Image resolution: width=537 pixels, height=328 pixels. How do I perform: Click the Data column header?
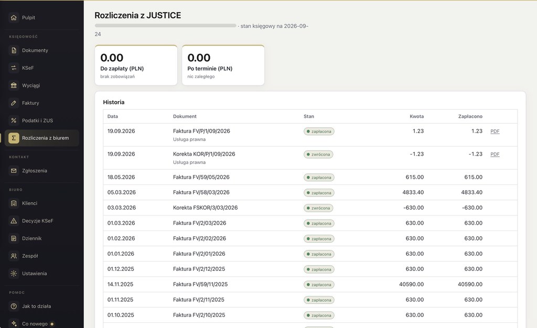click(113, 116)
